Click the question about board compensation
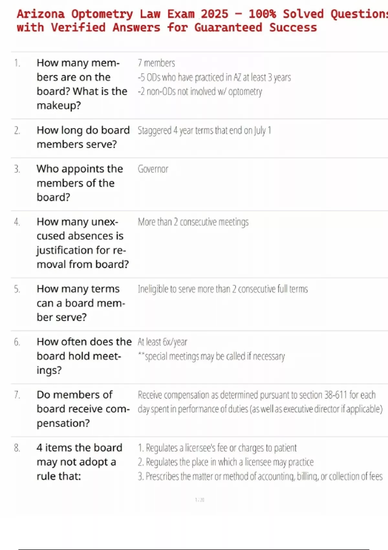The image size is (388, 550). pyautogui.click(x=83, y=409)
